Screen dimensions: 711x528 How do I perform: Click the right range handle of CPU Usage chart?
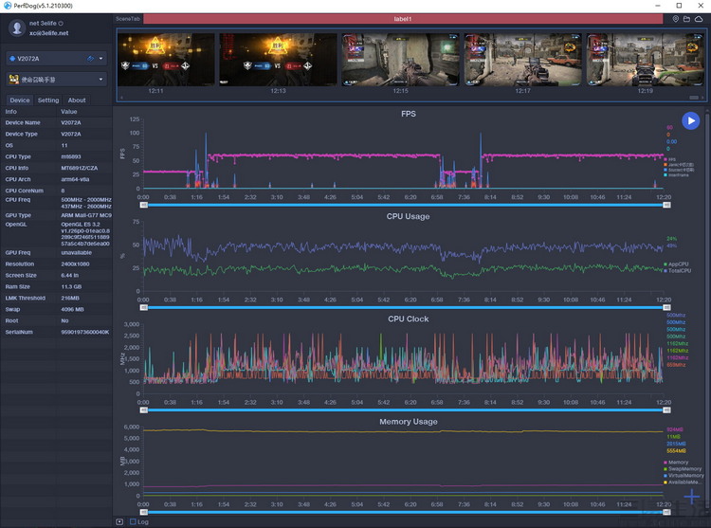666,308
